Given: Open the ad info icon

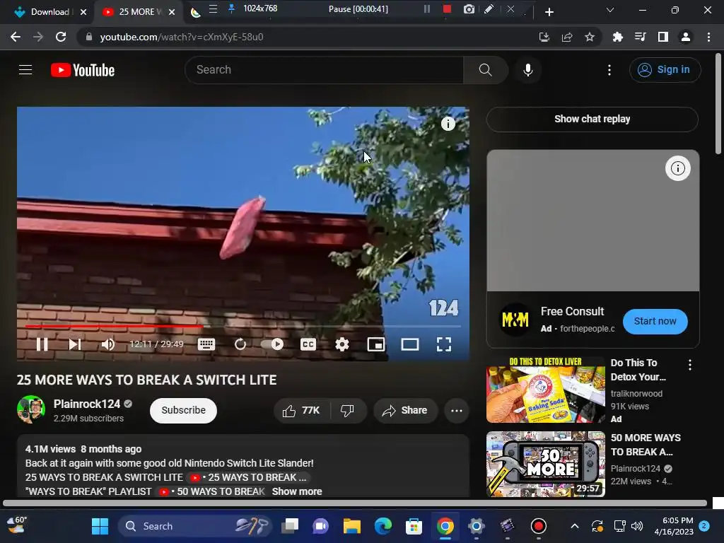Looking at the screenshot, I should (678, 168).
